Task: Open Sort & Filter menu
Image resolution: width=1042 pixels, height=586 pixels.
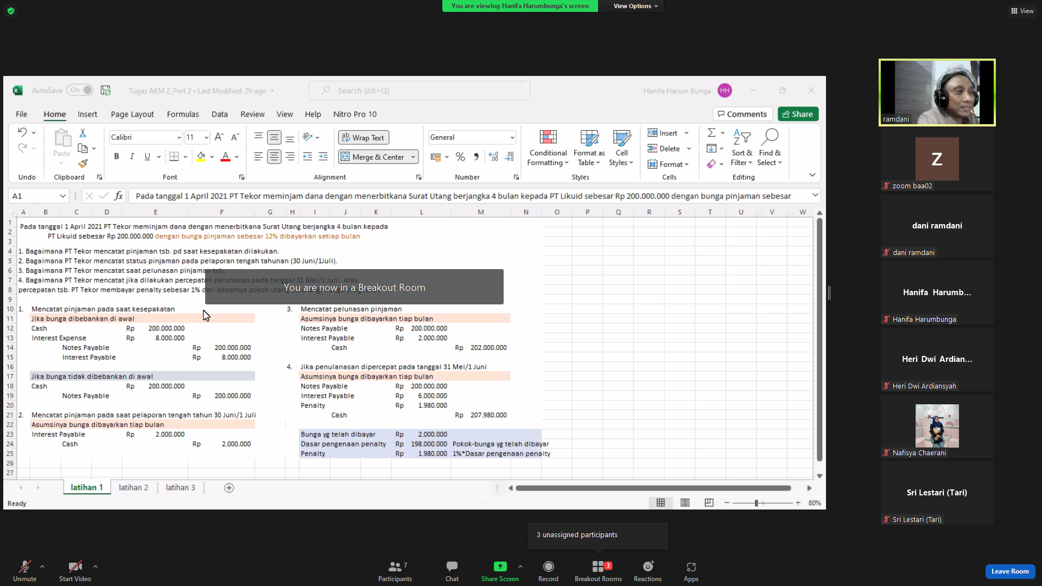Action: coord(741,148)
